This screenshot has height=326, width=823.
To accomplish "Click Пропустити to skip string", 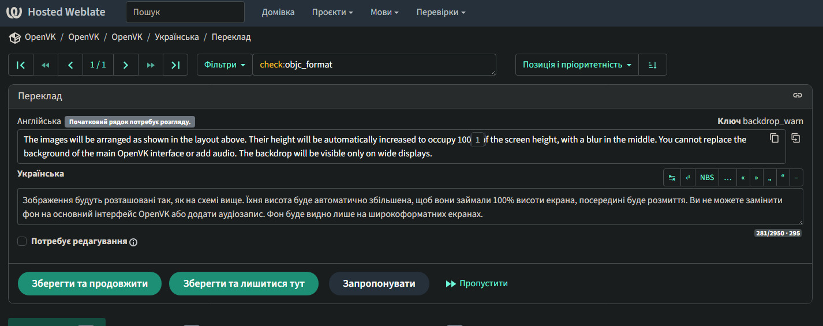I will 477,283.
